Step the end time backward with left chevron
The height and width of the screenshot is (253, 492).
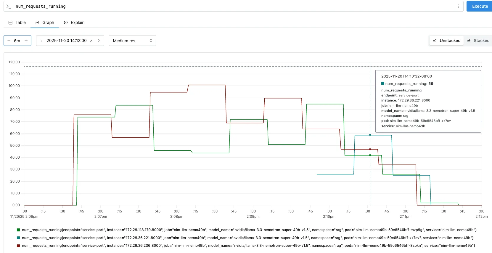coord(41,41)
